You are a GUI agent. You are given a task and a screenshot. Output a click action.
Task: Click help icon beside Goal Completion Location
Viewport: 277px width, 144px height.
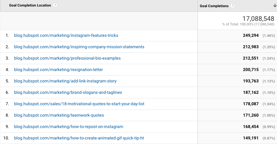pos(55,6)
